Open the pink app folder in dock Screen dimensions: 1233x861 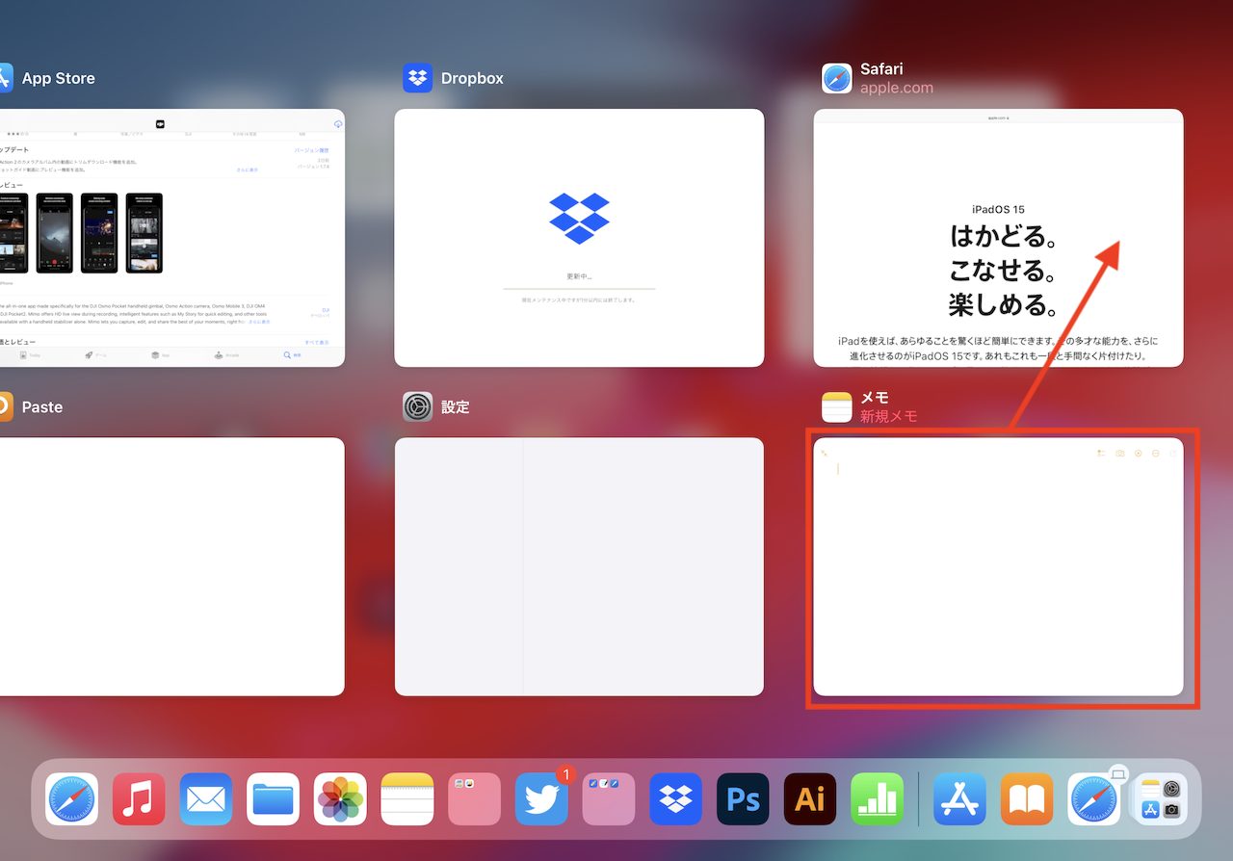(475, 799)
